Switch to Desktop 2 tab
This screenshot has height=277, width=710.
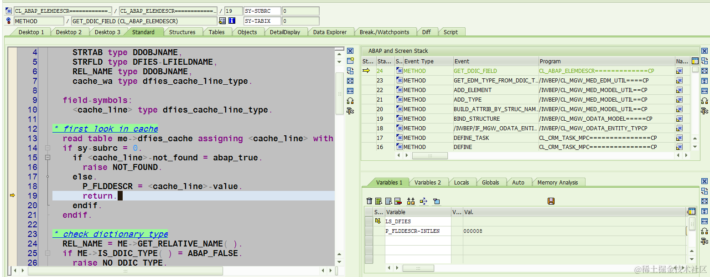tap(69, 32)
